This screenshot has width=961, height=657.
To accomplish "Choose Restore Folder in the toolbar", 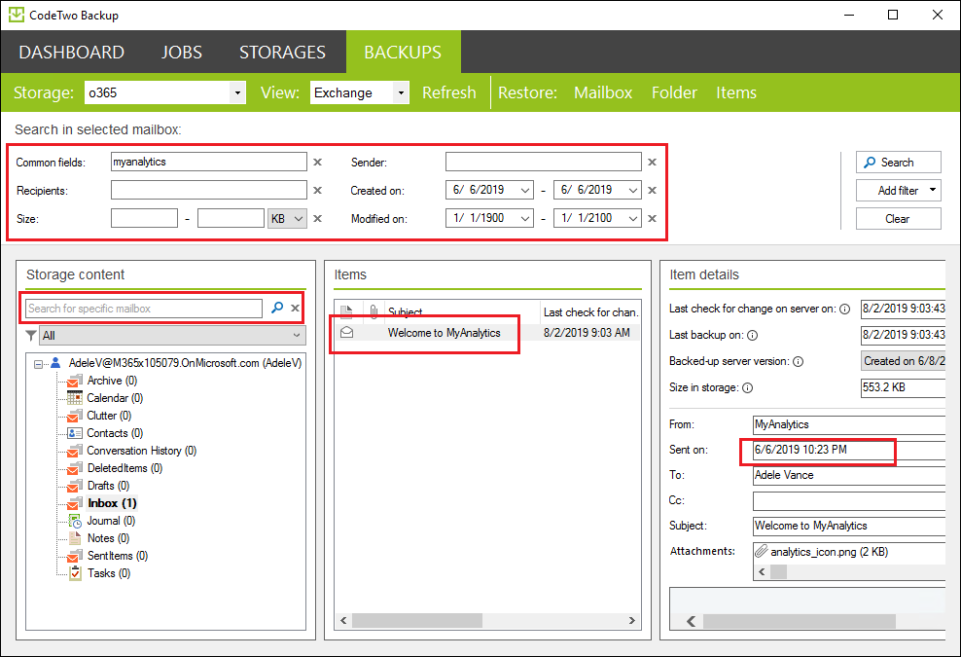I will pos(674,92).
